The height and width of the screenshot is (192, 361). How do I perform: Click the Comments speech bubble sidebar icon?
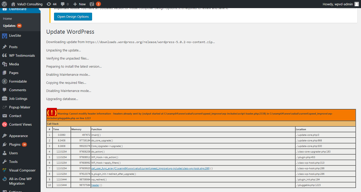(x=4, y=90)
